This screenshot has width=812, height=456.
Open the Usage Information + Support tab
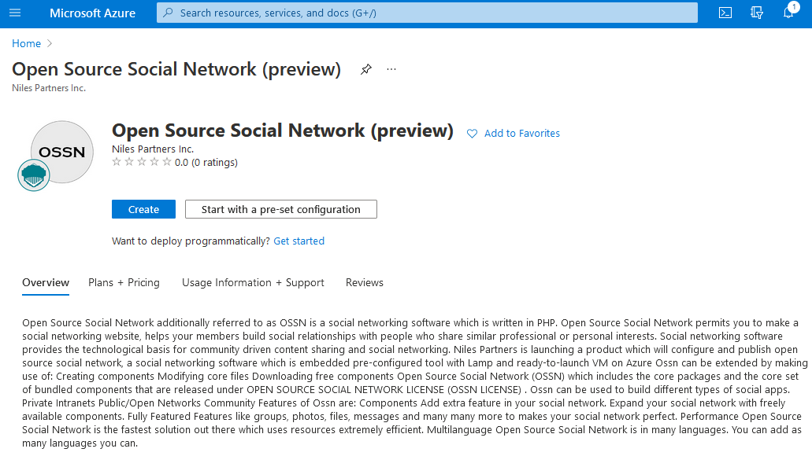coord(253,282)
